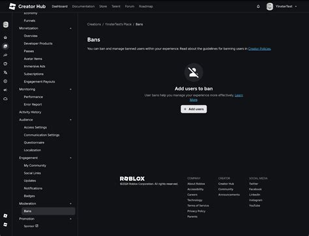Open YinsterTest's Place breadcrumb
309x236 pixels.
[x=118, y=24]
